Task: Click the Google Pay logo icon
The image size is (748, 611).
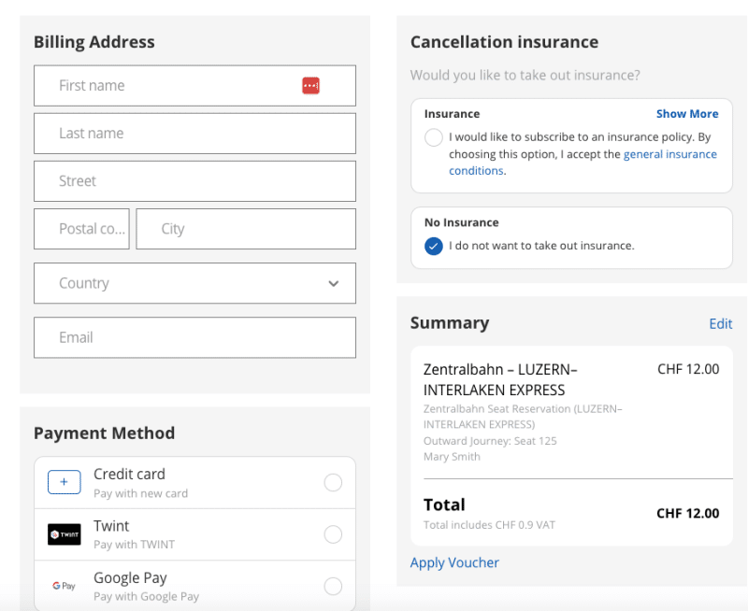Action: pyautogui.click(x=65, y=586)
